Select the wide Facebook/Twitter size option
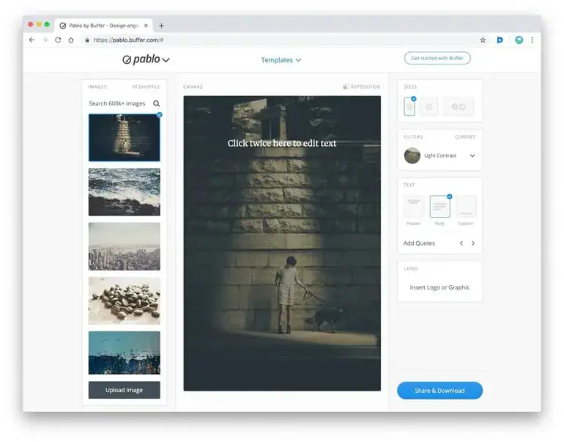The image size is (564, 442). 459,107
